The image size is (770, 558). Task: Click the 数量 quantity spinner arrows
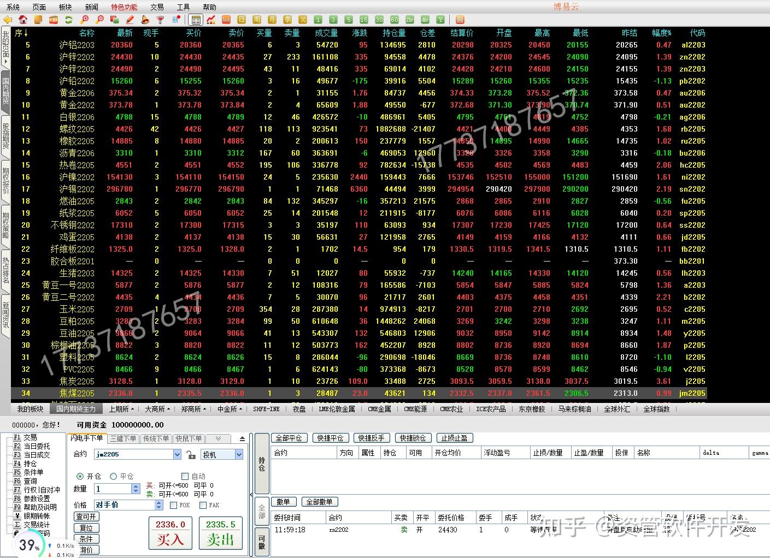click(136, 489)
